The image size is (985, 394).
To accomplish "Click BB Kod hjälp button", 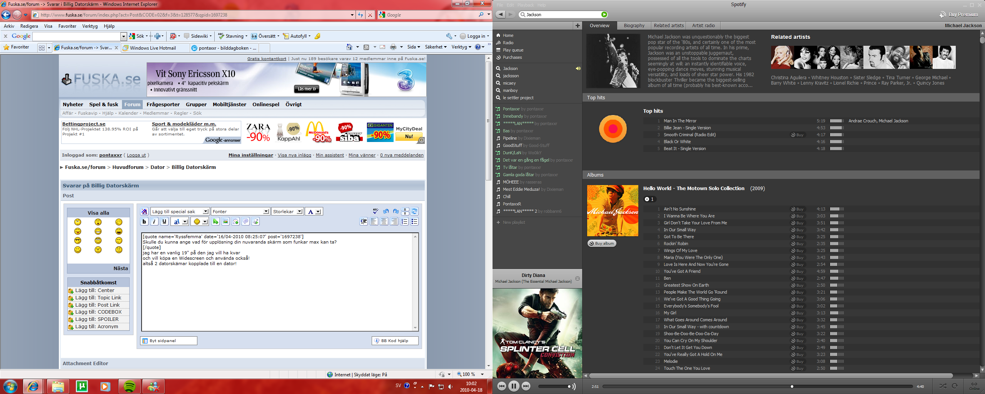I will coord(395,341).
